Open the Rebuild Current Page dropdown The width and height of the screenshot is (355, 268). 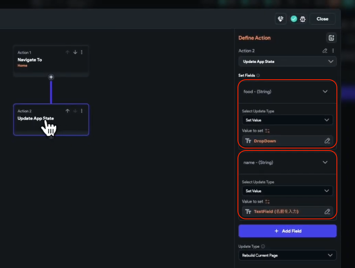click(x=287, y=256)
